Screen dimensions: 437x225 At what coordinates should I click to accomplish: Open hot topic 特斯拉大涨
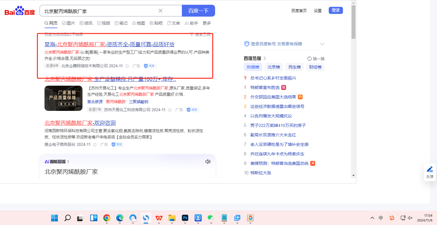point(261,173)
